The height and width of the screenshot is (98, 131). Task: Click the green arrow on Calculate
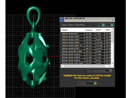tap(95, 83)
